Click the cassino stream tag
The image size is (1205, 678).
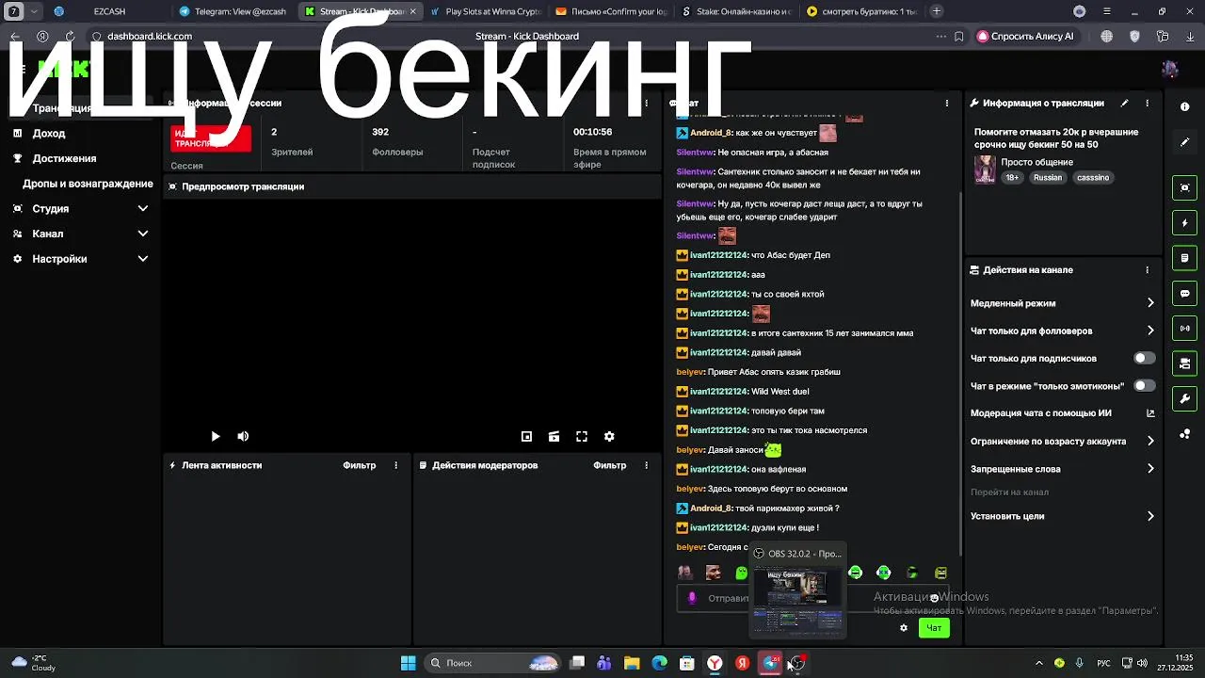click(1093, 177)
